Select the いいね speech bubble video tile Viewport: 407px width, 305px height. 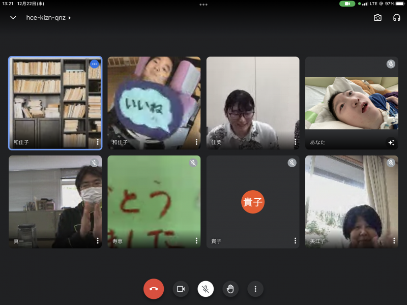[154, 103]
